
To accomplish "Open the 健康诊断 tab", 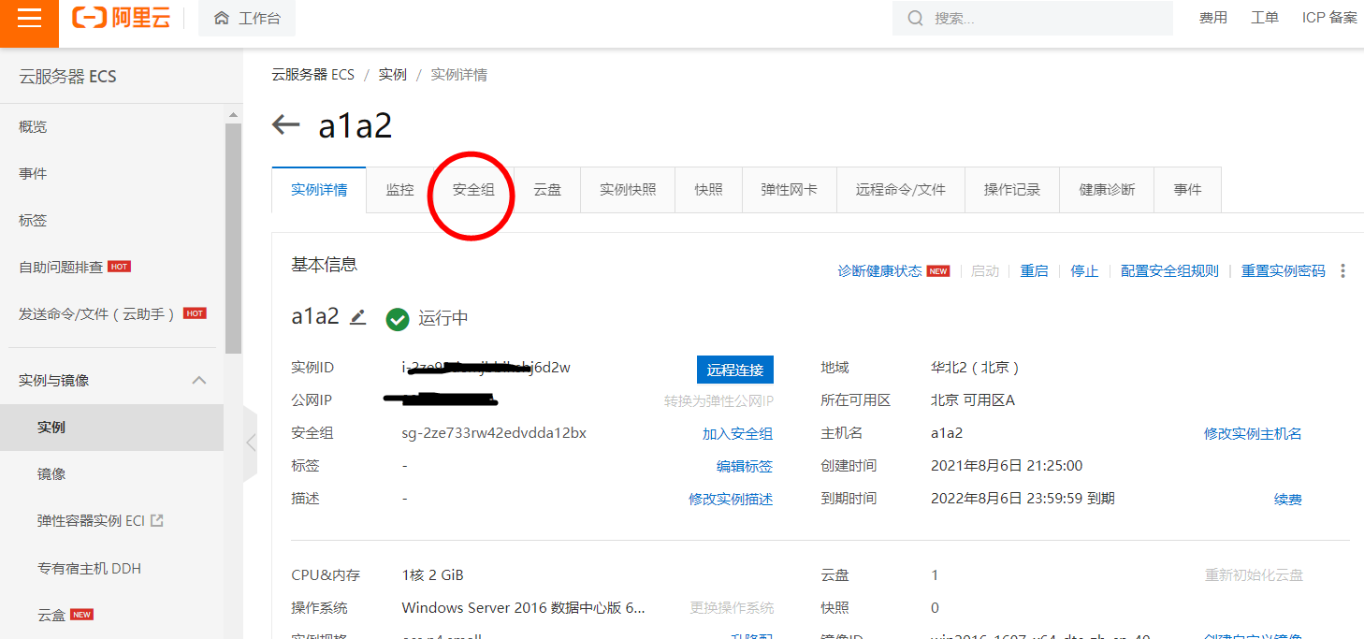I will point(1107,190).
